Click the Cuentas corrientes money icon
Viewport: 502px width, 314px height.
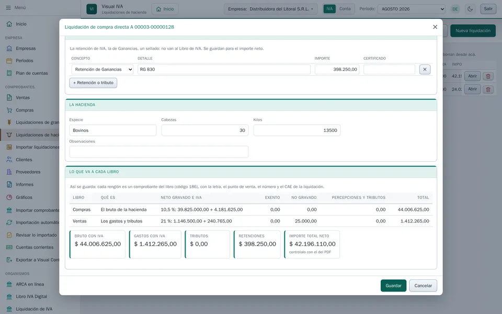point(9,247)
